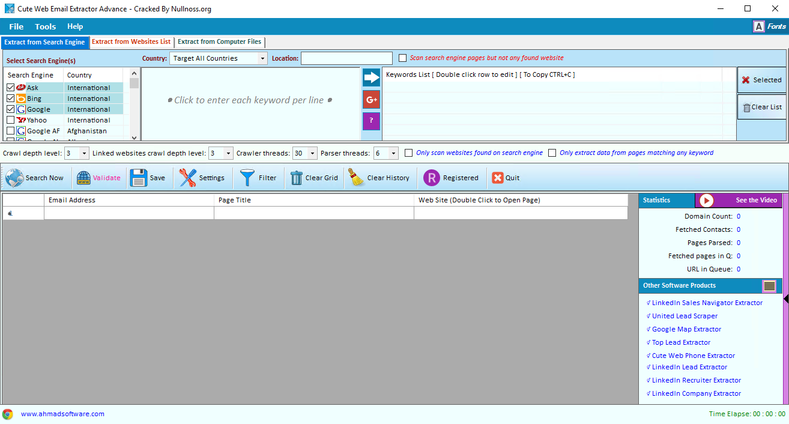
Task: Switch to Extract from Computer Files tab
Action: (220, 42)
